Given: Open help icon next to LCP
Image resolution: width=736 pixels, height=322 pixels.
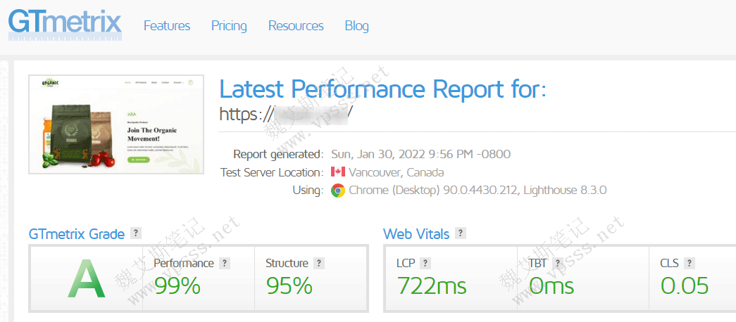Looking at the screenshot, I should click(x=425, y=263).
